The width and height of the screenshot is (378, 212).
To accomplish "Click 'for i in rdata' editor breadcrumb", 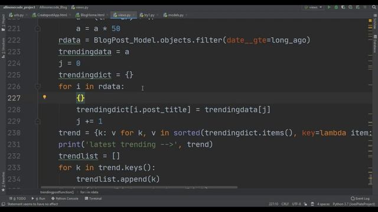I will (x=89, y=192).
